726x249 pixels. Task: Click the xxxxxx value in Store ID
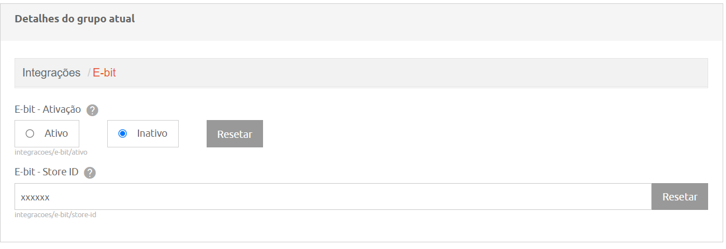point(35,197)
